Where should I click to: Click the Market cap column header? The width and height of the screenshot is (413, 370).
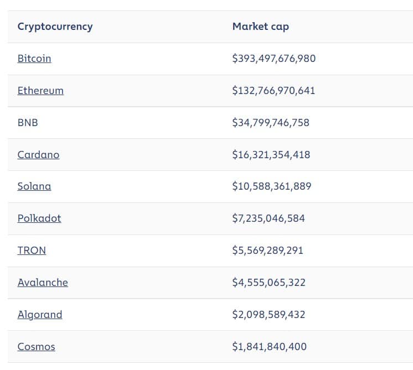261,27
